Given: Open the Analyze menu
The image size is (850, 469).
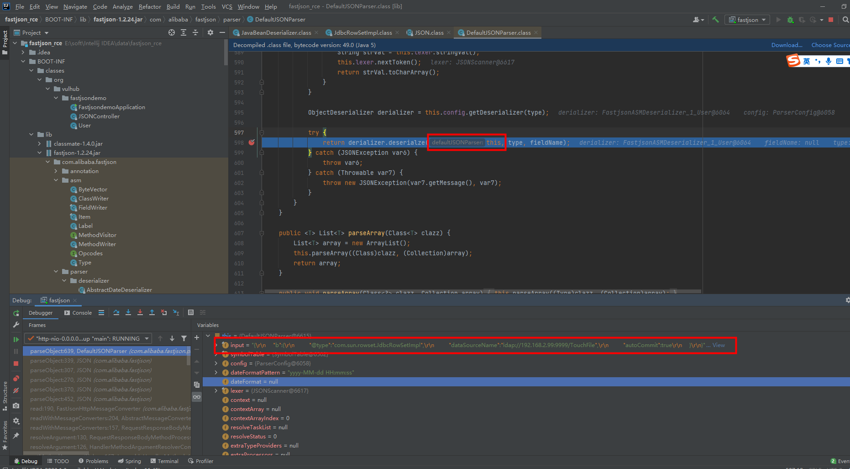Looking at the screenshot, I should [x=122, y=6].
